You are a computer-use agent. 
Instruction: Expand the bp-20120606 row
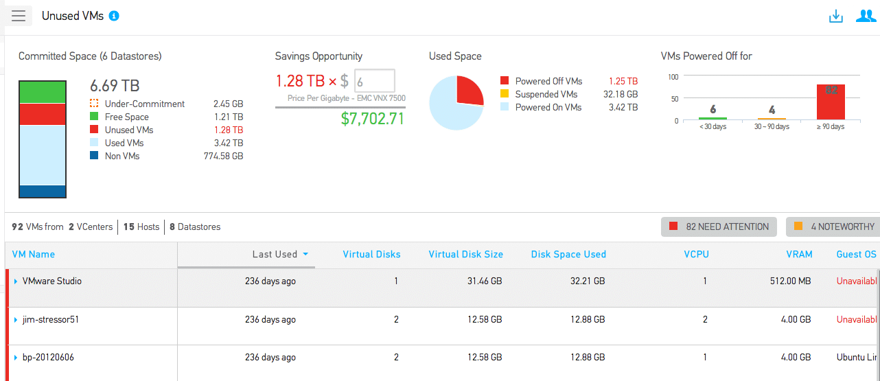pos(16,358)
